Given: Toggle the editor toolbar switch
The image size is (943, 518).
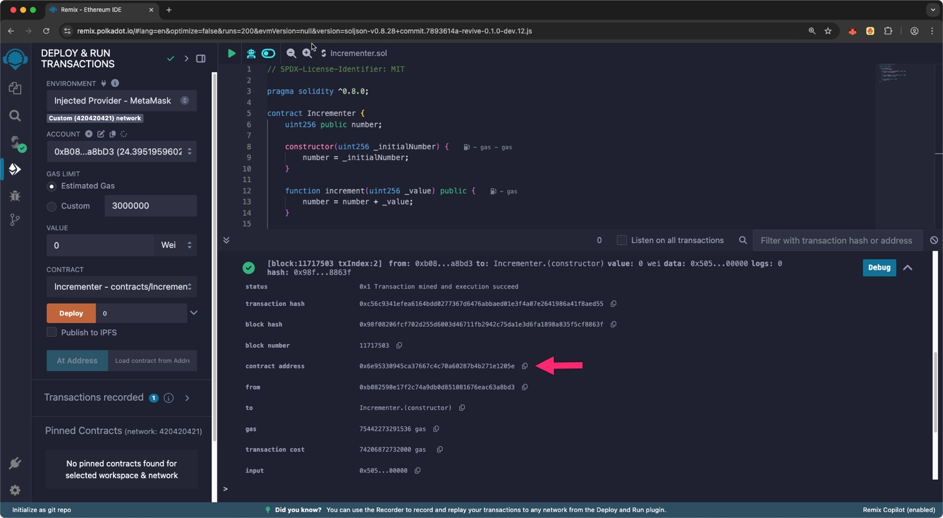Looking at the screenshot, I should point(268,54).
